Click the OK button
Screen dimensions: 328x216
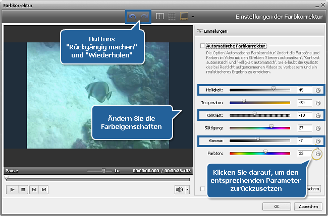pos(276,206)
